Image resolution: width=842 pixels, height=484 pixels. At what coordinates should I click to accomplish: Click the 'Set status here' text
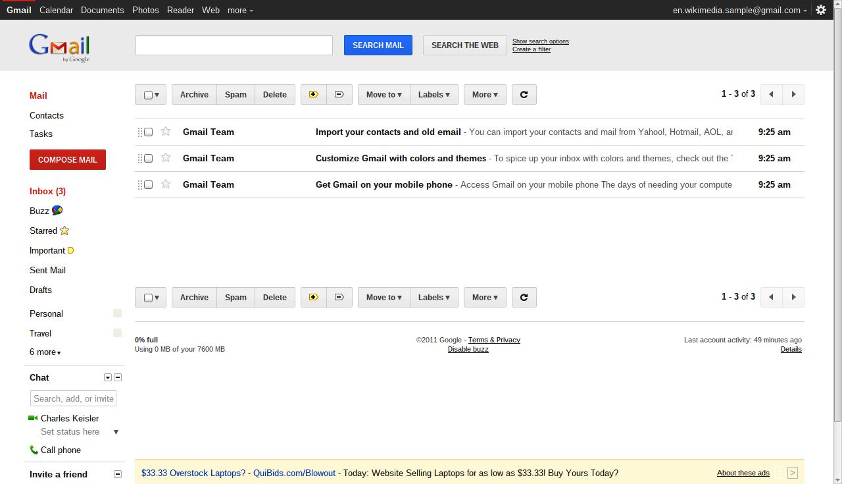(70, 432)
